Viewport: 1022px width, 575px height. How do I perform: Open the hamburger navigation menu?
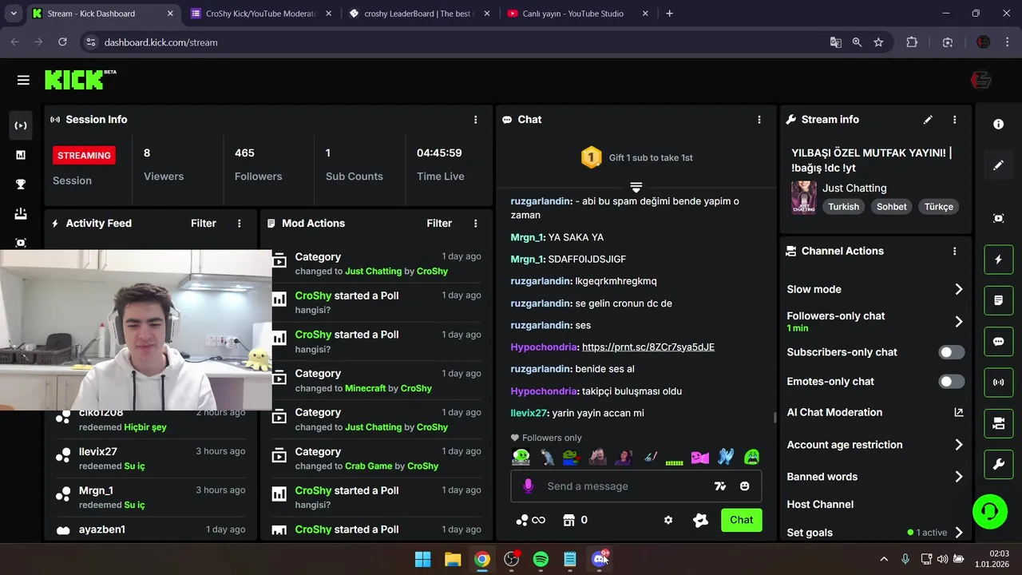tap(23, 80)
